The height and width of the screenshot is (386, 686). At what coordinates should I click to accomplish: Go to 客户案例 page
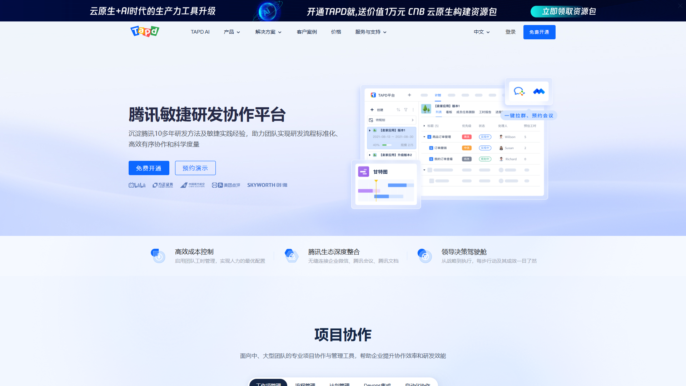tap(307, 32)
